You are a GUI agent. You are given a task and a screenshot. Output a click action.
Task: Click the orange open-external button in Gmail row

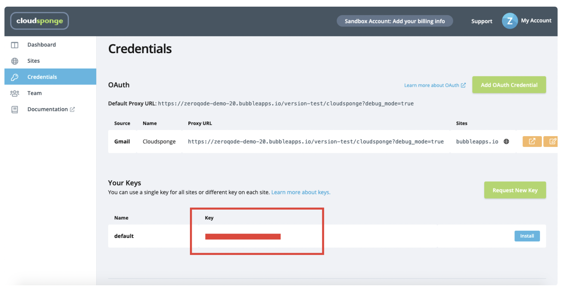[532, 141]
